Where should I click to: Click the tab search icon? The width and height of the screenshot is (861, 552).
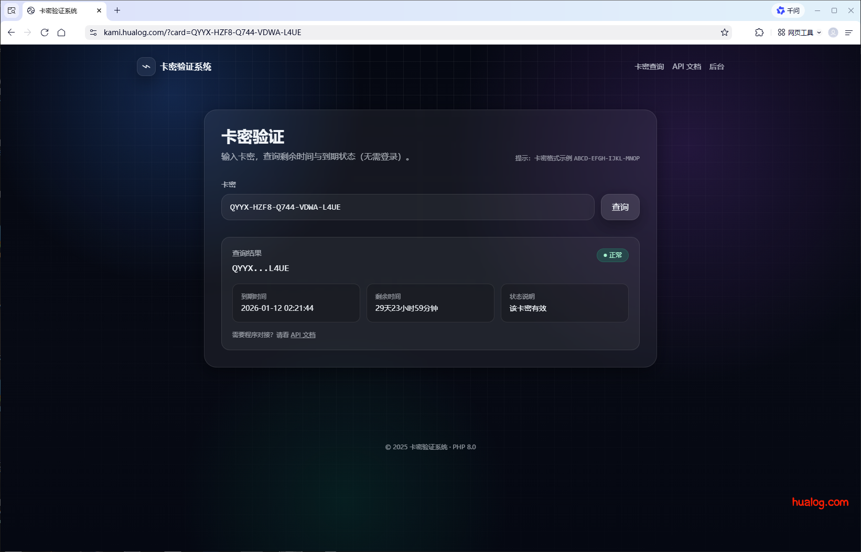coord(11,10)
